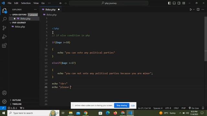Open the Run and Debug view

click(x=4, y=37)
